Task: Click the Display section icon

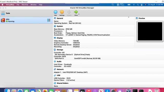Action: pyautogui.click(x=55, y=38)
